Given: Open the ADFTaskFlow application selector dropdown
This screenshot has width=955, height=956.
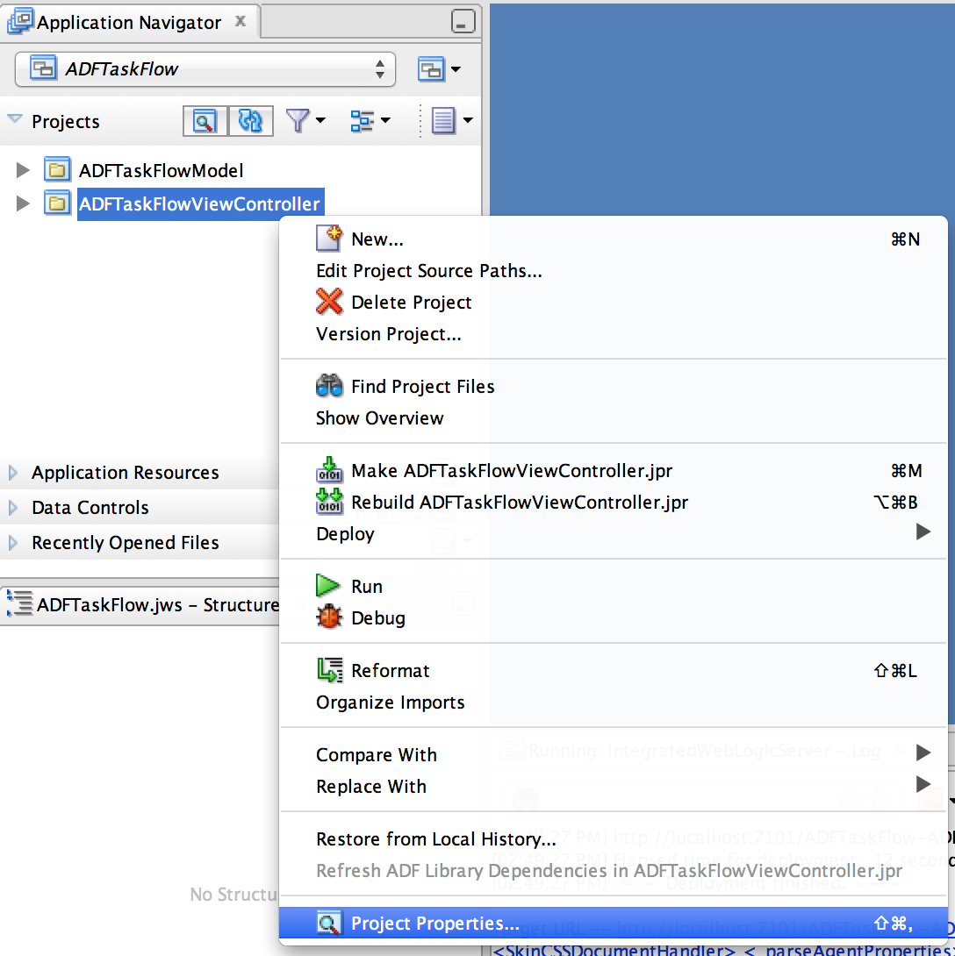Looking at the screenshot, I should pos(205,69).
